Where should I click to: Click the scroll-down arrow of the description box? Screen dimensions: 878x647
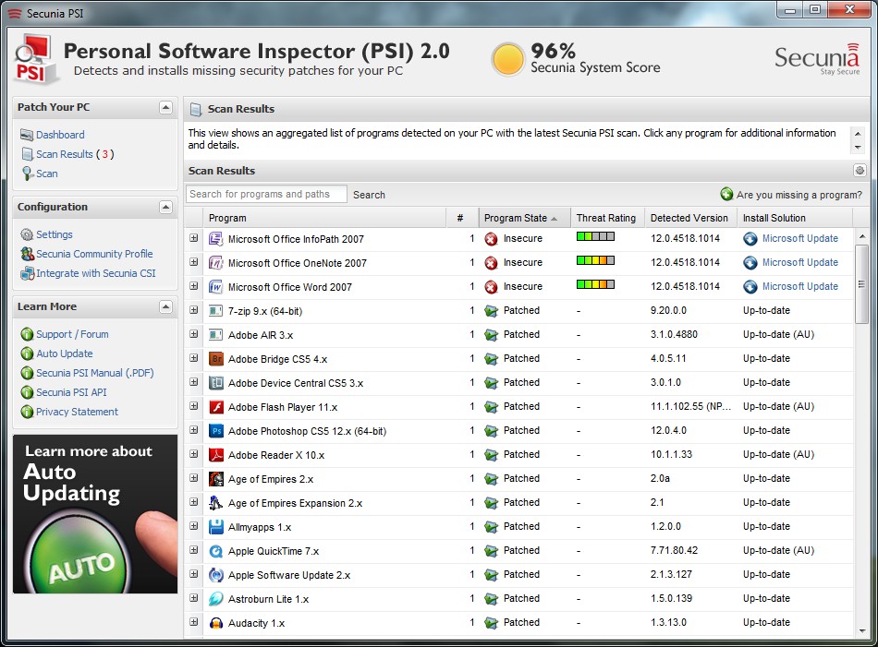[x=858, y=148]
